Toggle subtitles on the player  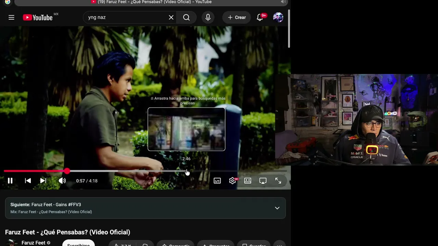point(217,181)
